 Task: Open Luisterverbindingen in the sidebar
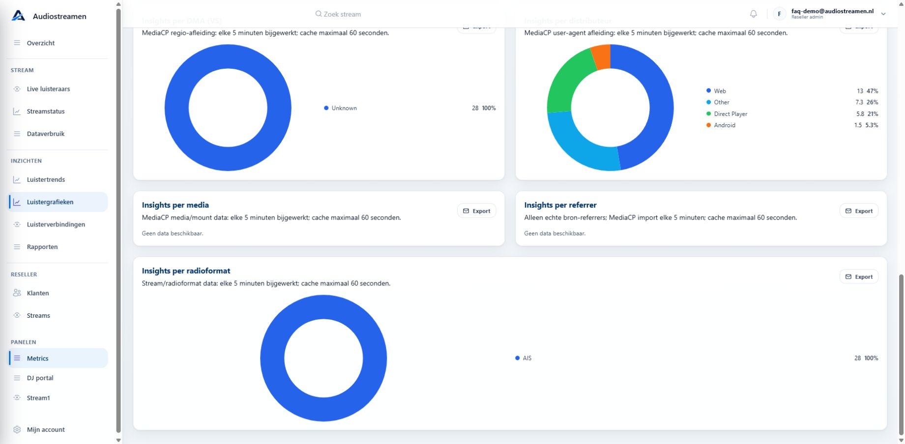point(58,224)
